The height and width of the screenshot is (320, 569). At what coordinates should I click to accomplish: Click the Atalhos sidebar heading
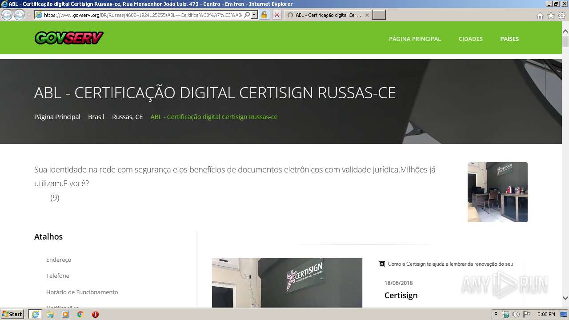pyautogui.click(x=48, y=237)
